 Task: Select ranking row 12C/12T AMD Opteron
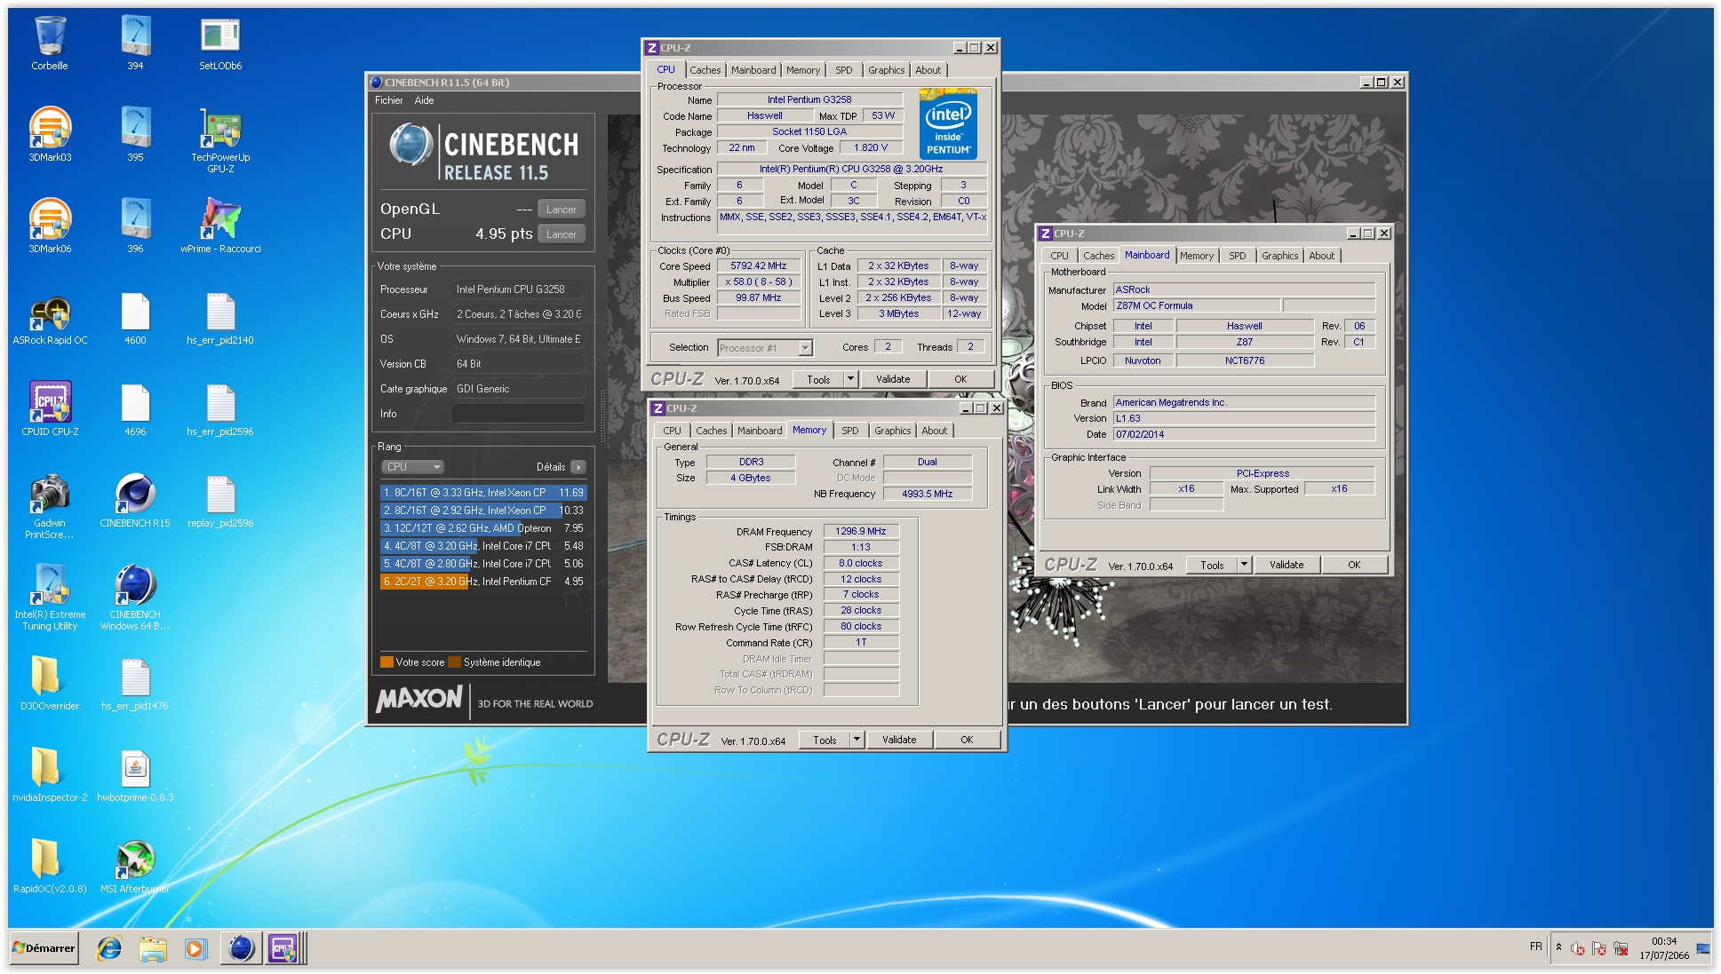pos(484,528)
